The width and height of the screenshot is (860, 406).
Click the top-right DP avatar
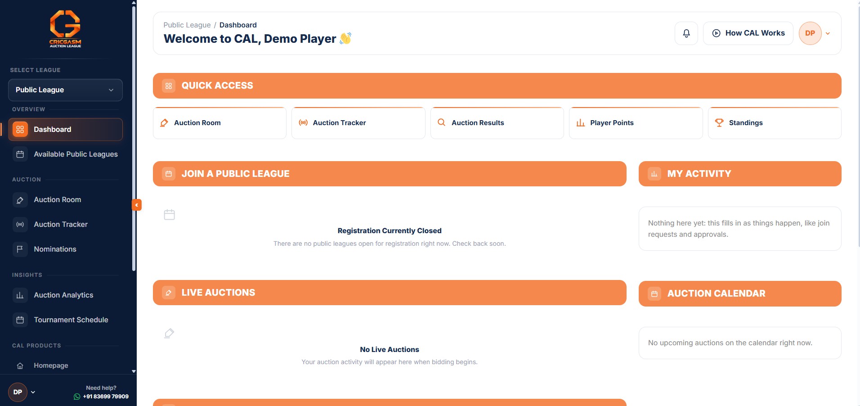point(810,33)
